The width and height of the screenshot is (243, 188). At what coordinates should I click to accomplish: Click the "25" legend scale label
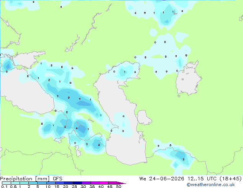[74, 186]
